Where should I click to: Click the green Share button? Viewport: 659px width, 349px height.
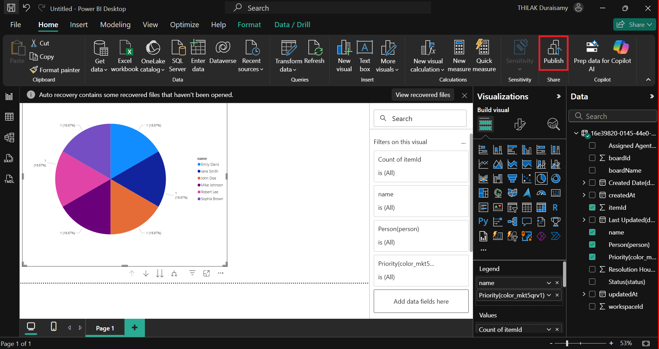coord(634,24)
